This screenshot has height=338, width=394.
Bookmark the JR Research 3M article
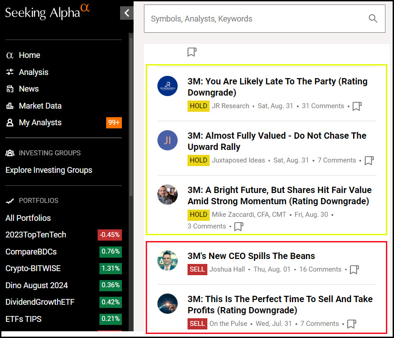[357, 106]
